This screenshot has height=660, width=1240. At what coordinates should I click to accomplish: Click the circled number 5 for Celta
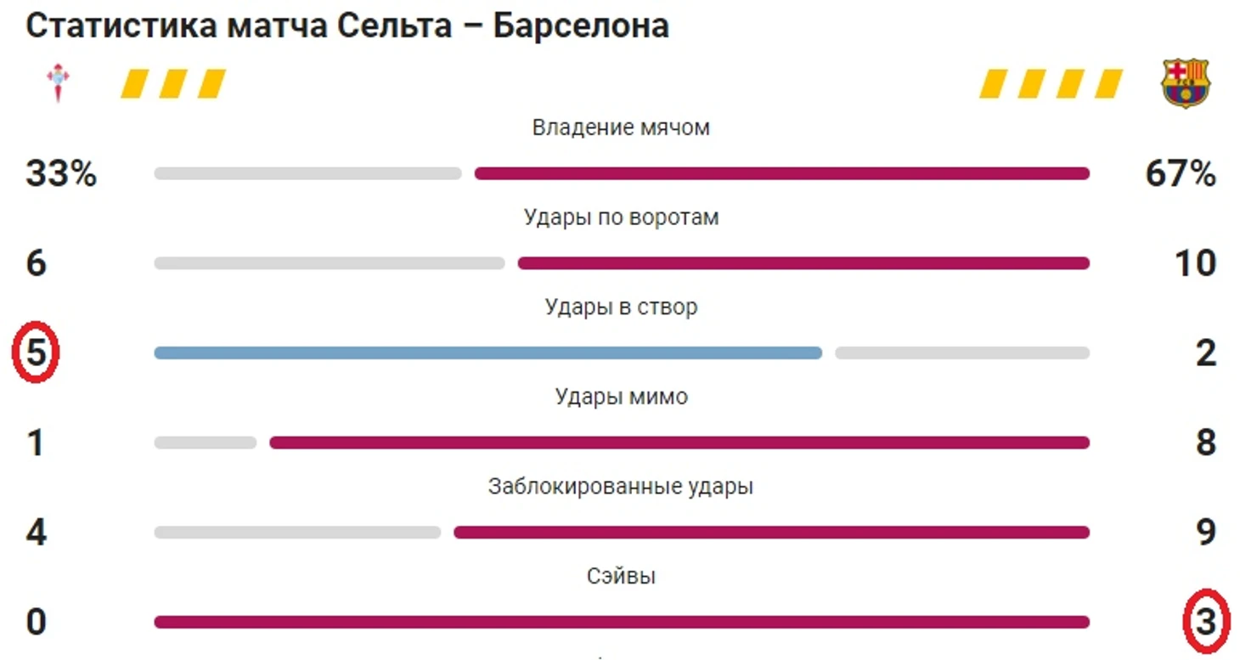(x=35, y=353)
